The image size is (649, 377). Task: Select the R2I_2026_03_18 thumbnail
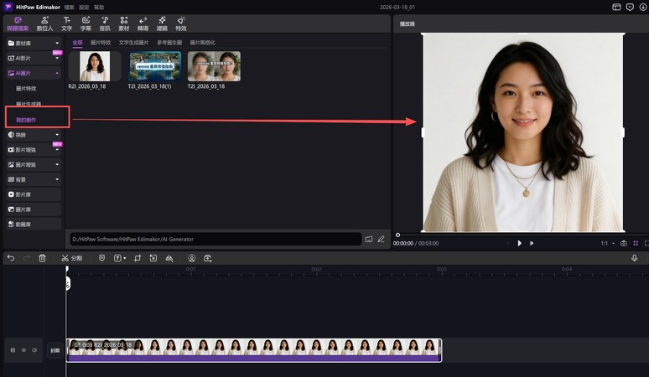(x=94, y=66)
